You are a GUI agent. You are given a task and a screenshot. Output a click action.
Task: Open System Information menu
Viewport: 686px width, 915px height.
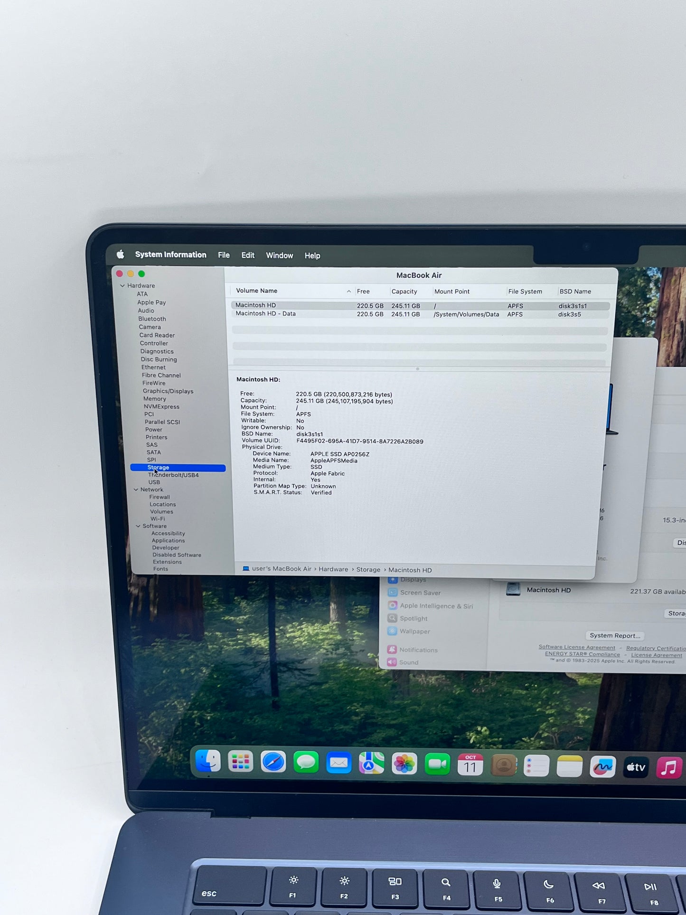pyautogui.click(x=171, y=255)
